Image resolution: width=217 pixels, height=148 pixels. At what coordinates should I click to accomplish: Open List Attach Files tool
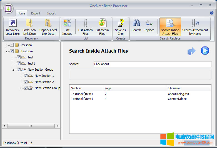coord(85,27)
